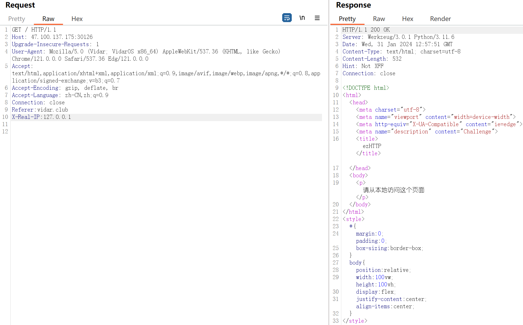
Task: Click the ezHTTP title text in response
Action: (x=372, y=146)
